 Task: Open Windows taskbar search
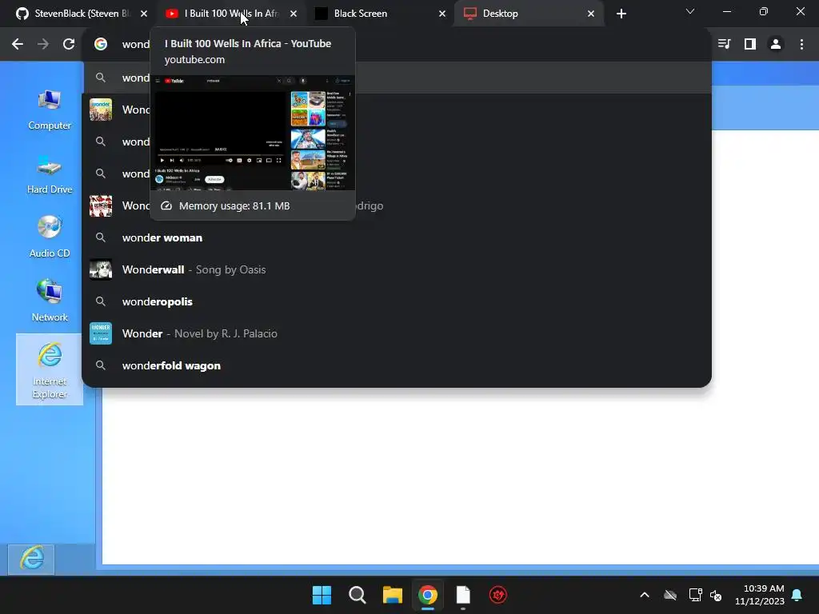coord(358,595)
